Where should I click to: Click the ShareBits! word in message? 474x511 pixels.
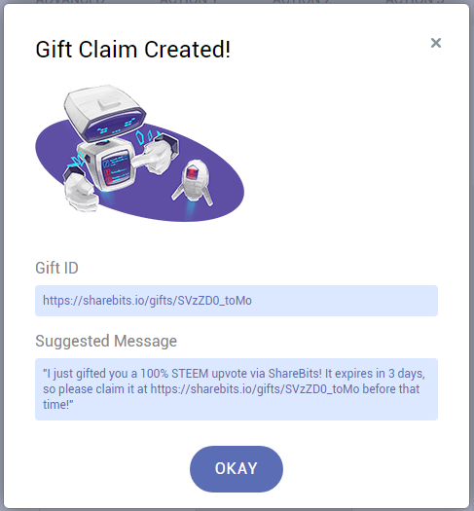pyautogui.click(x=295, y=374)
